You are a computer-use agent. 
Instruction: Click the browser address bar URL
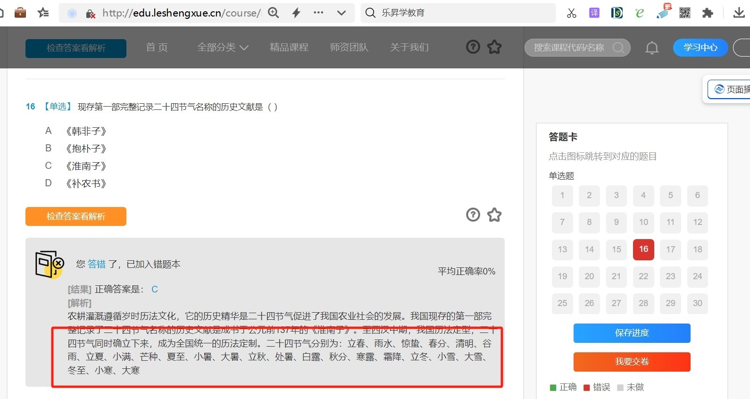coord(182,13)
